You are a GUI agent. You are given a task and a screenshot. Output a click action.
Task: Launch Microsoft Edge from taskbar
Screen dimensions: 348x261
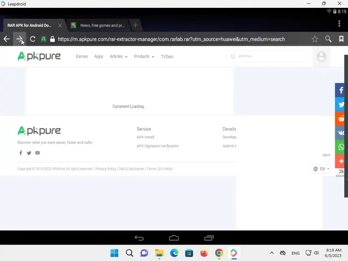pyautogui.click(x=174, y=253)
